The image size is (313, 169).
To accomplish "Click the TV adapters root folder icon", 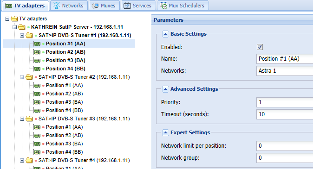I will (14, 19).
